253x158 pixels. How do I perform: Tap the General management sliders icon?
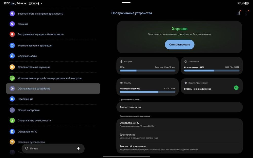12,110
